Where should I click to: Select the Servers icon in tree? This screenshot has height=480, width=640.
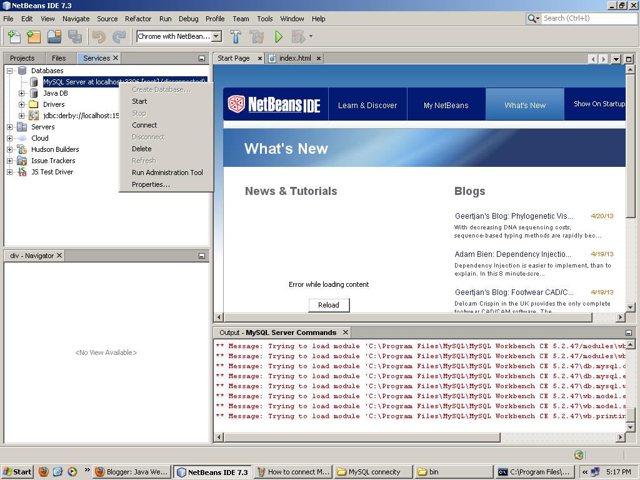point(22,127)
